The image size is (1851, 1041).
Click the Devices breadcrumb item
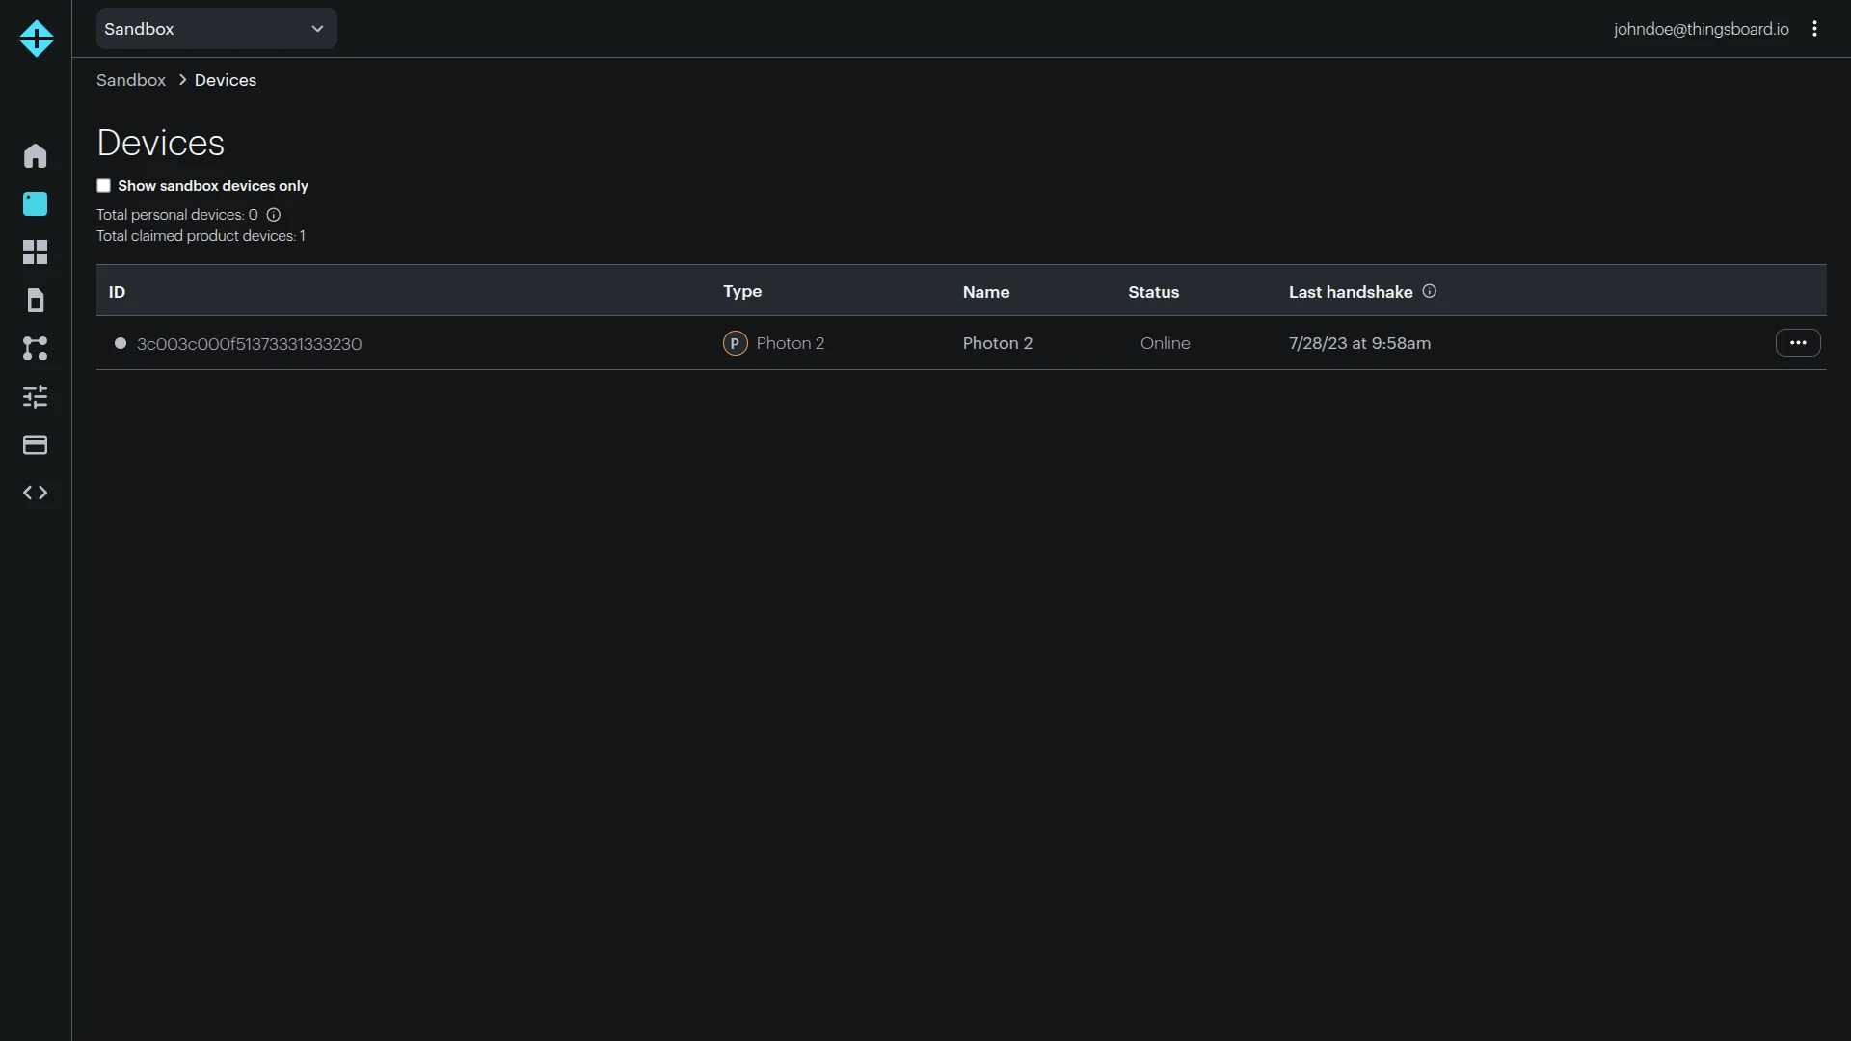pyautogui.click(x=226, y=80)
